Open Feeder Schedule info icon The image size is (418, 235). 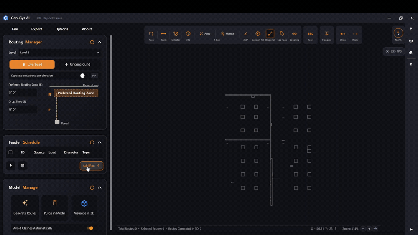pos(92,142)
